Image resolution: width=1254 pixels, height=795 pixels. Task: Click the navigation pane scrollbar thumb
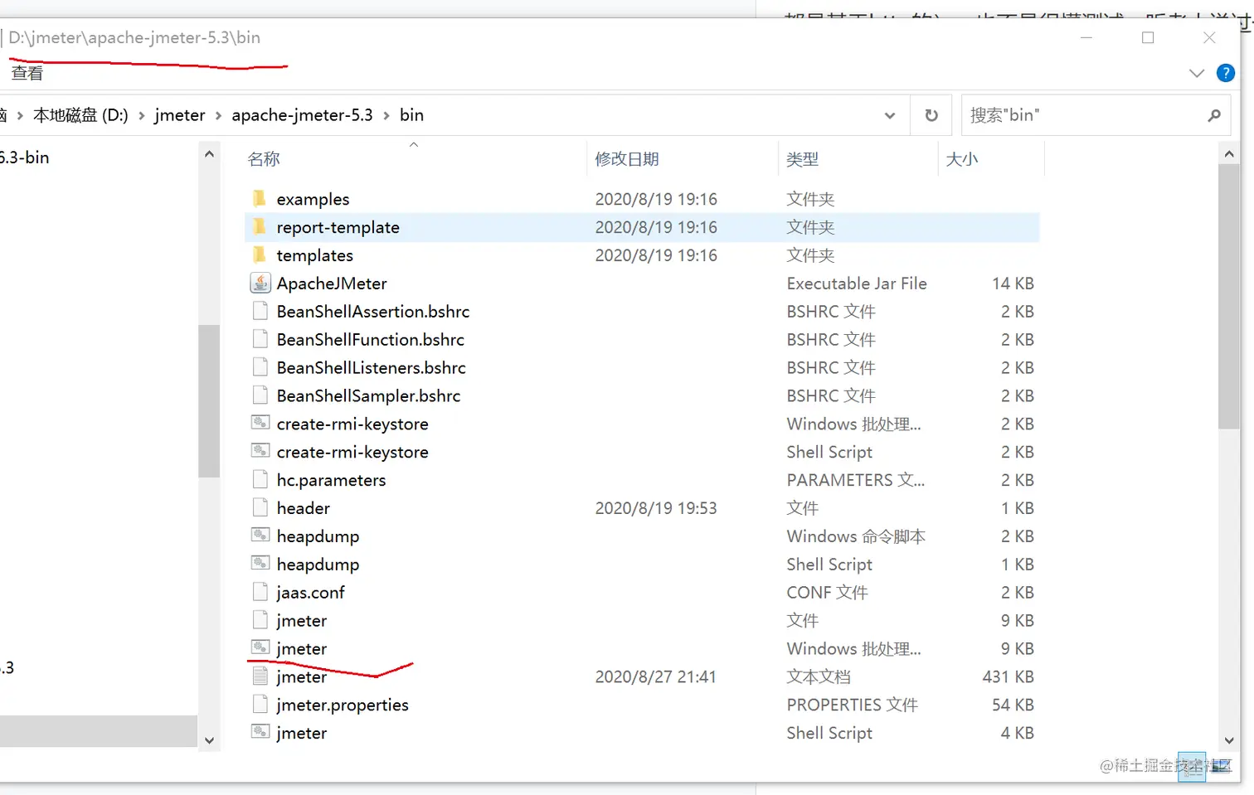[x=209, y=401]
